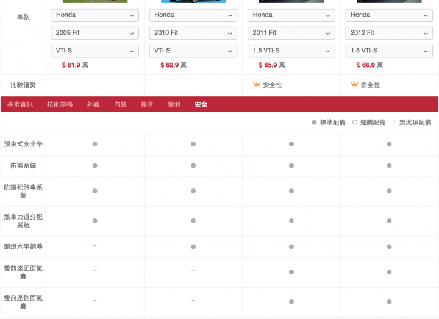Screen dimensions: 439x319
Task: Click 2010 Fit dot in 防鎖死煞車系統 row
Action: coord(193,191)
